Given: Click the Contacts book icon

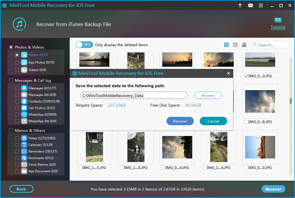Looking at the screenshot, I should click(x=24, y=101).
